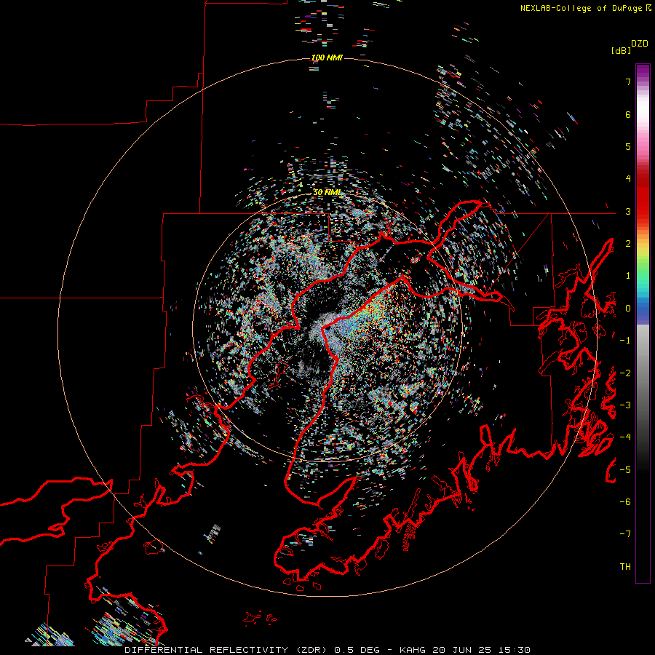Click the 3 value on the colorbar scale
Screen dimensions: 655x655
point(628,211)
